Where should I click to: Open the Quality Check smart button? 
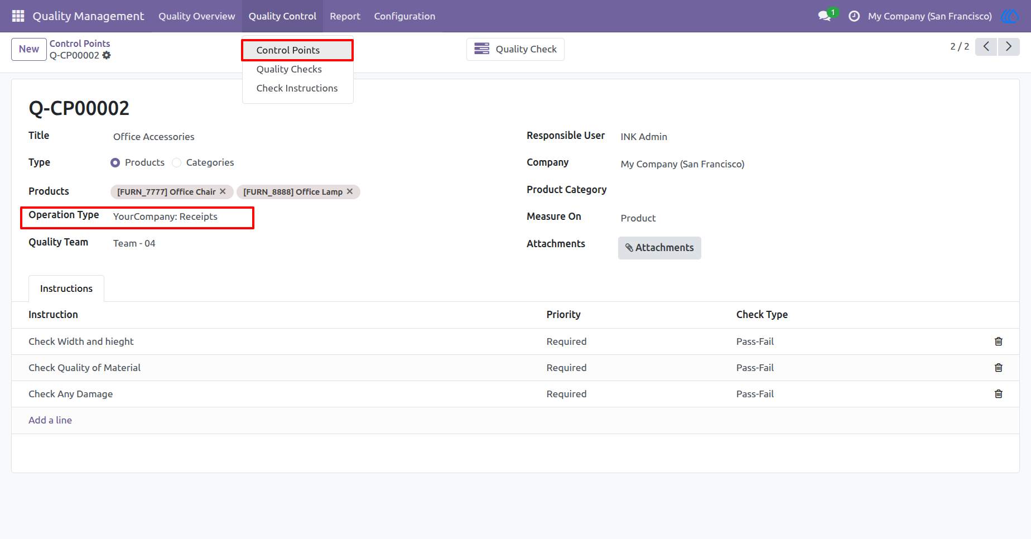coord(515,49)
